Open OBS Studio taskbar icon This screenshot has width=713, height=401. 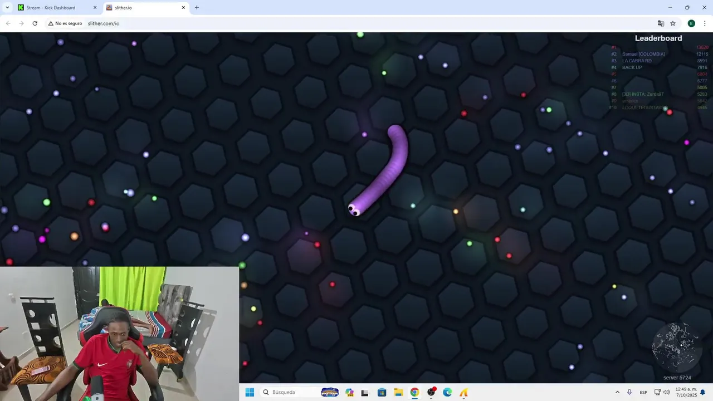tap(431, 392)
